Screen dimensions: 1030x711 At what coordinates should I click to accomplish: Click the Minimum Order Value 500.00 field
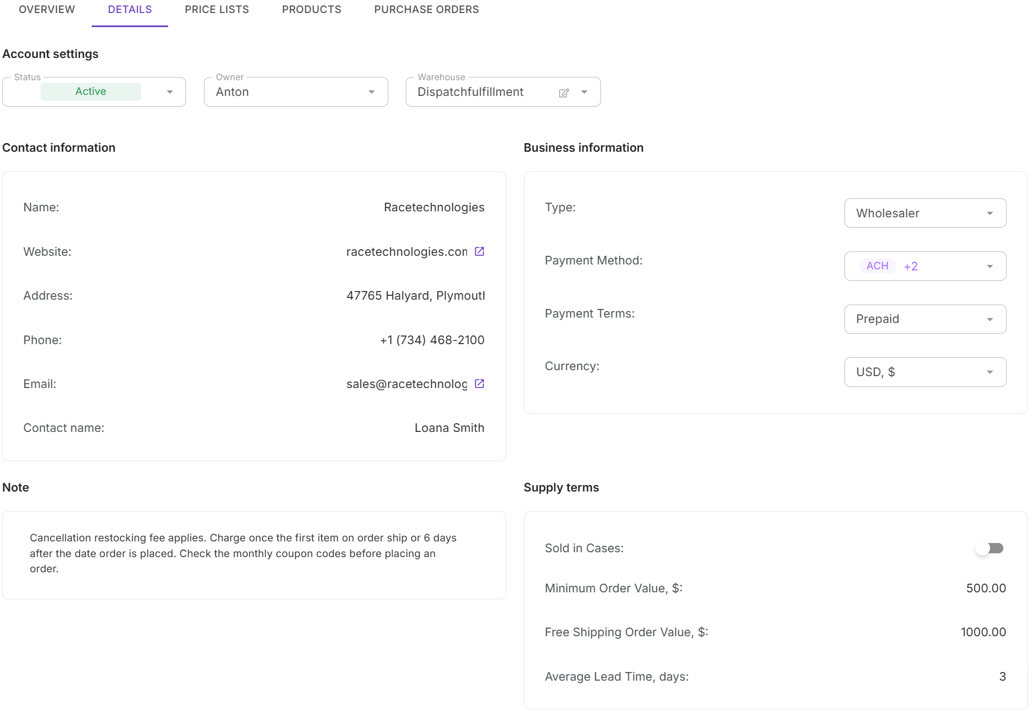pos(986,588)
